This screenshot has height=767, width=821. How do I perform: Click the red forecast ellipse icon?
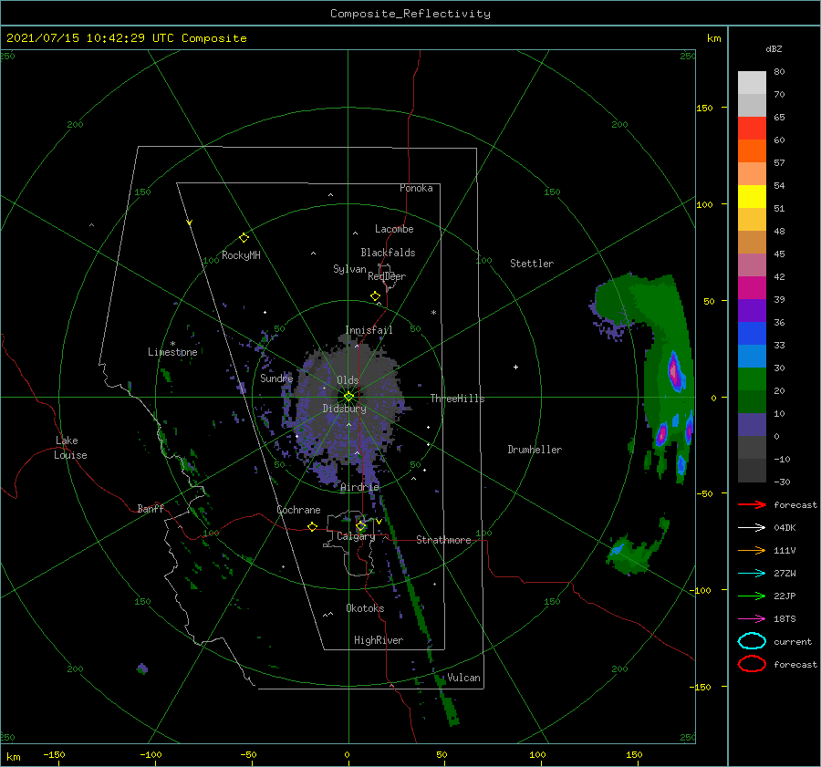(x=752, y=664)
